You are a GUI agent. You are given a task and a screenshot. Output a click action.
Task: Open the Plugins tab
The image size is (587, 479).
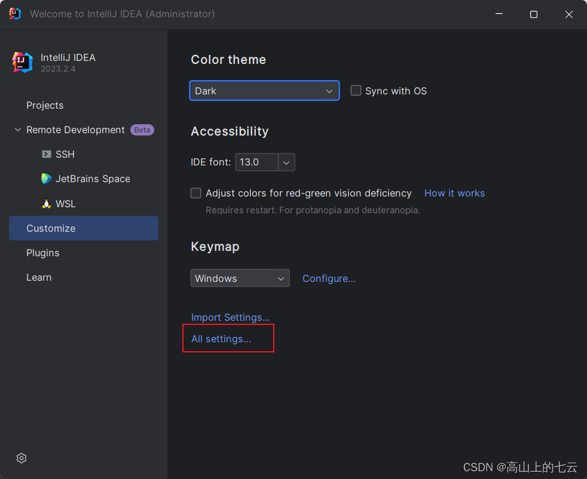pyautogui.click(x=42, y=253)
